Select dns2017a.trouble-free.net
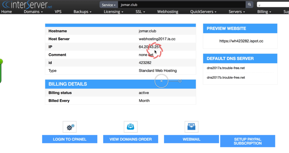This screenshot has height=153, width=289. (x=226, y=68)
